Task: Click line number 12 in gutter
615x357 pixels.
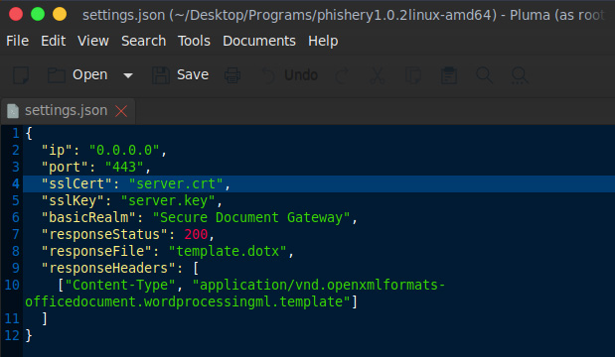Action: [12, 335]
